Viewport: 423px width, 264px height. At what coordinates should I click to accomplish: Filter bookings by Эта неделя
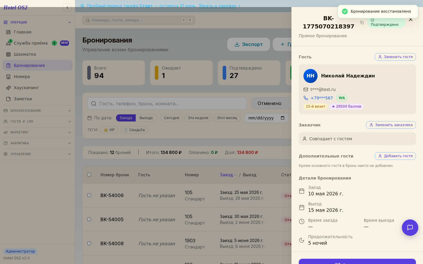pos(198,118)
